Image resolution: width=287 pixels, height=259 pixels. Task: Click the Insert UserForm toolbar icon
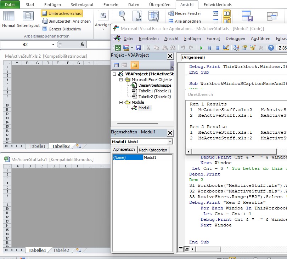(x=126, y=48)
